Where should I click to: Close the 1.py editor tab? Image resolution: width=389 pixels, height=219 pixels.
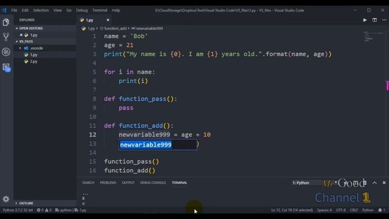coord(108,20)
